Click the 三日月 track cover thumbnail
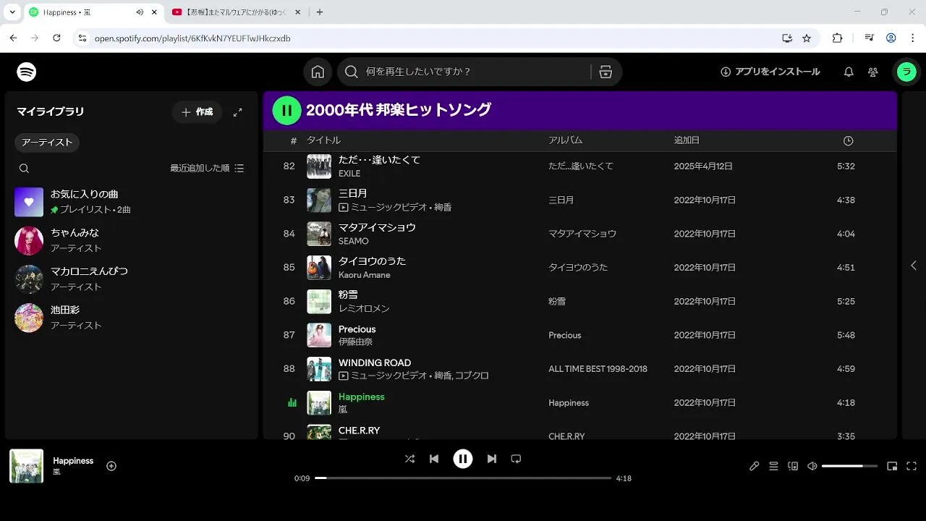The image size is (926, 521). click(319, 200)
